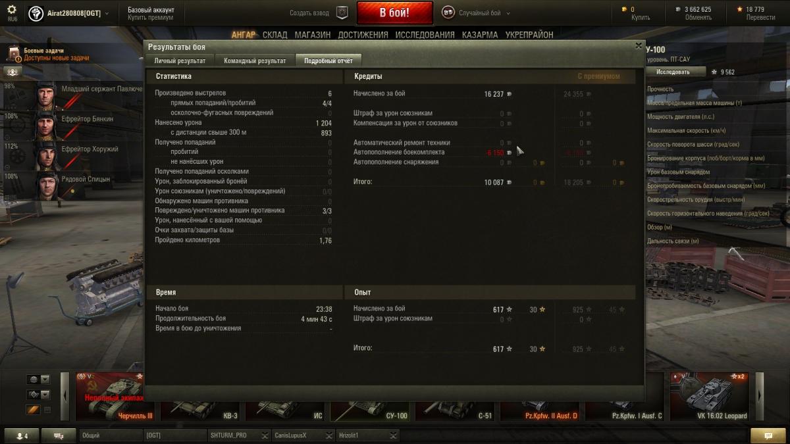Click the Research button for SU-100
The image size is (790, 444).
672,72
